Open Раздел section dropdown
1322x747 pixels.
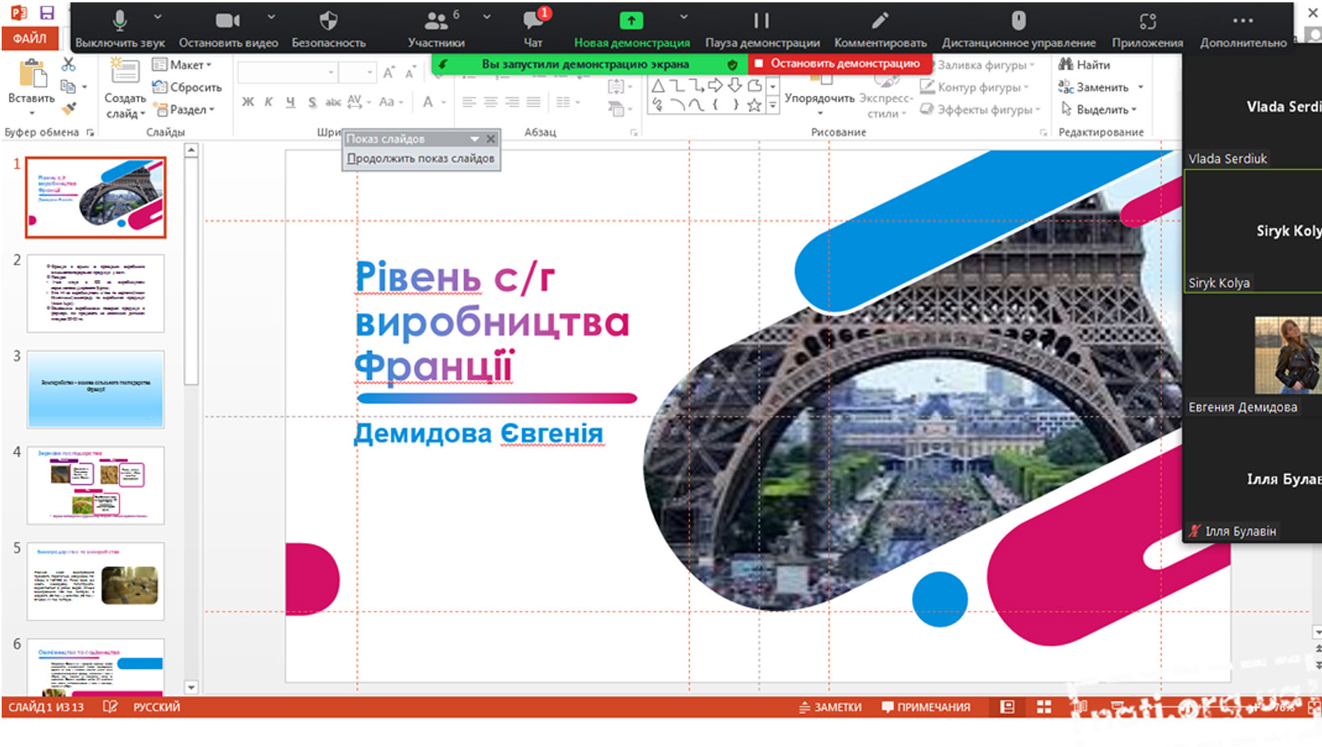coord(185,109)
